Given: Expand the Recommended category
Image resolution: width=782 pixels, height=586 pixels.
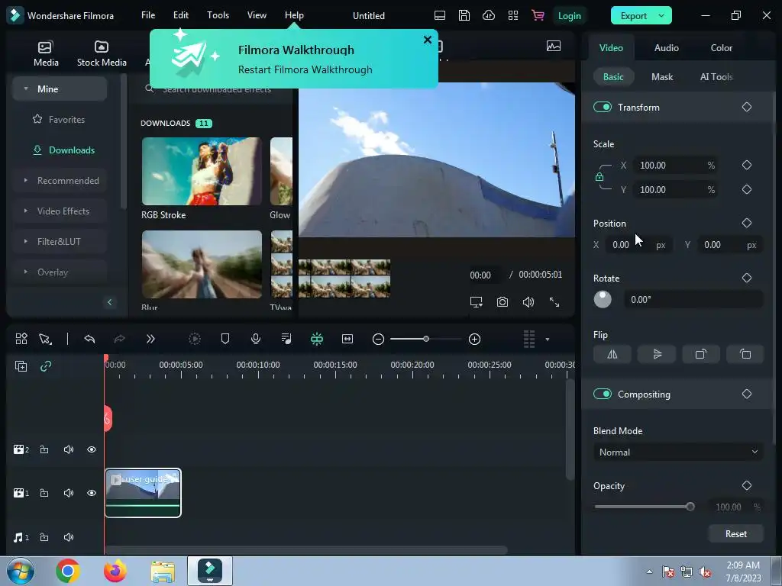Looking at the screenshot, I should click(26, 180).
